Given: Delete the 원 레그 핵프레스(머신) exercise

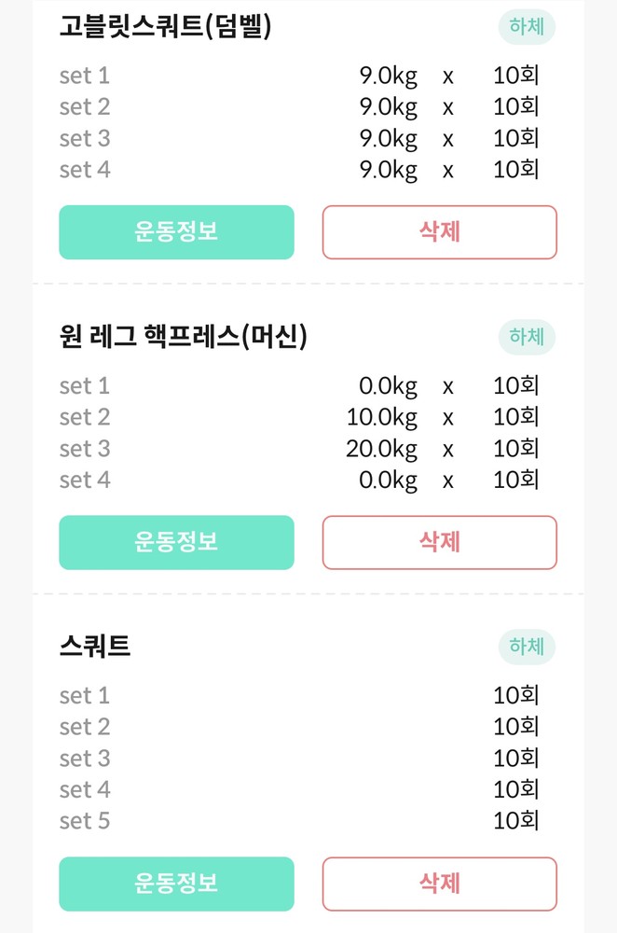Looking at the screenshot, I should 439,542.
